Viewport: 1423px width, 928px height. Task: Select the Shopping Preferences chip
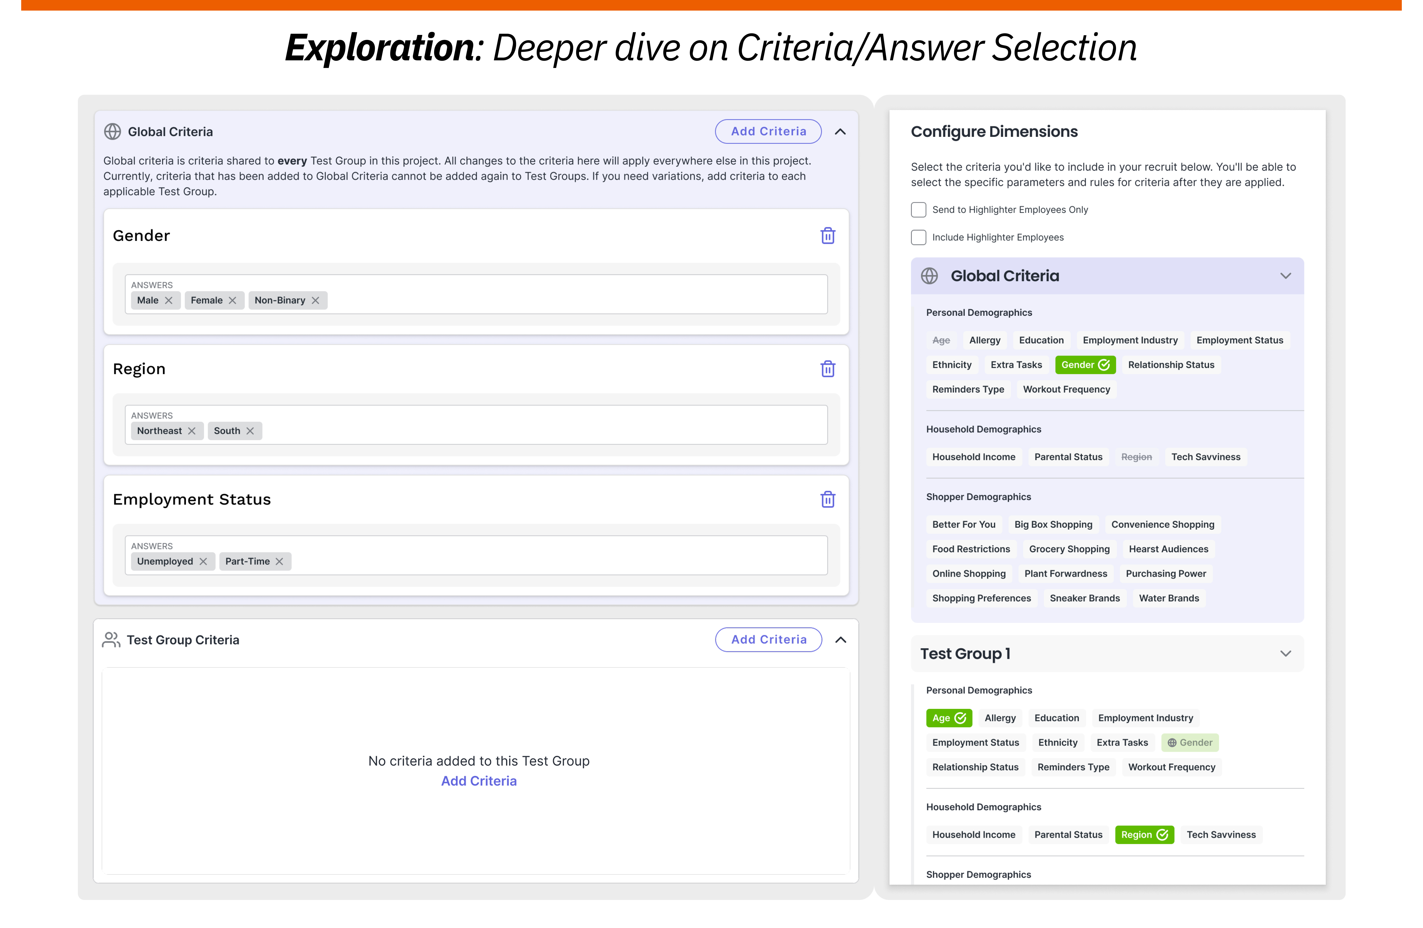click(x=981, y=598)
